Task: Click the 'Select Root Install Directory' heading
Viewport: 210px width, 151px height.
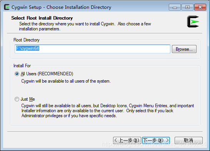Action: coord(42,18)
